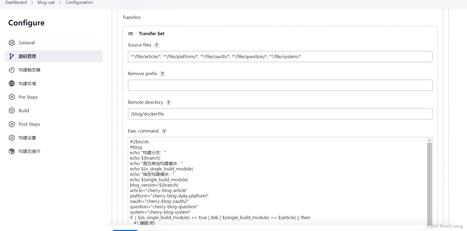Go to 构建设置 section
The image size is (467, 231).
(x=54, y=138)
